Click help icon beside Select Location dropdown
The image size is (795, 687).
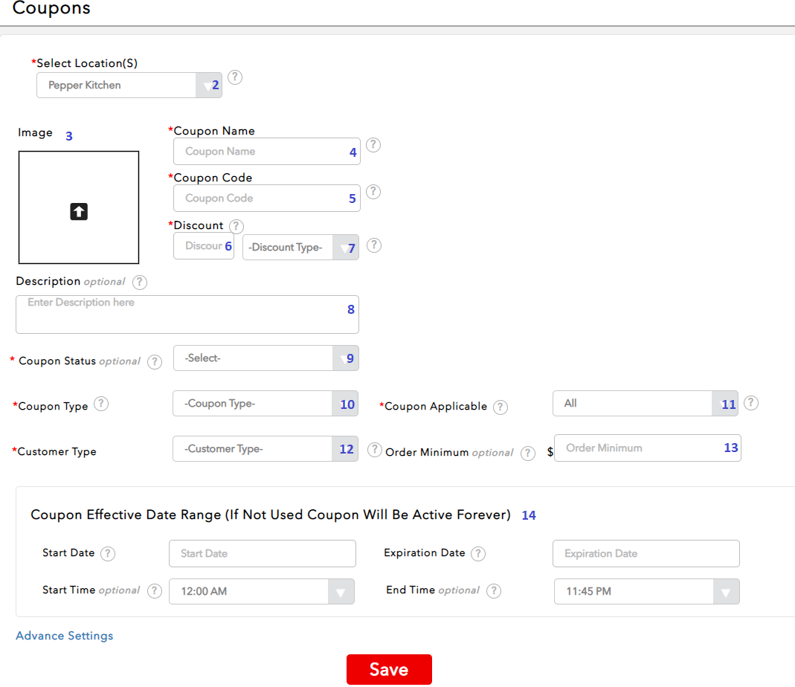235,77
